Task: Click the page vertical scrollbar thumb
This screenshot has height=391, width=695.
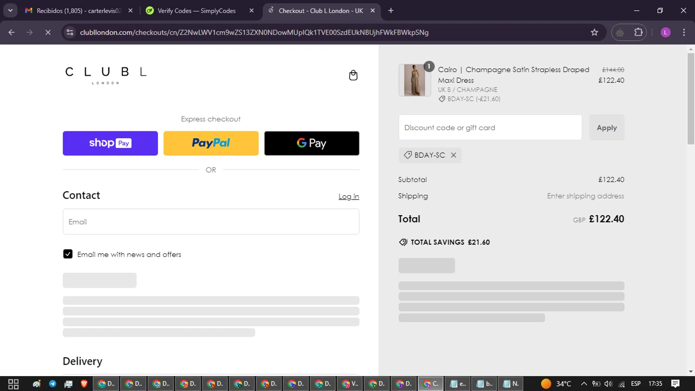Action: [x=691, y=98]
